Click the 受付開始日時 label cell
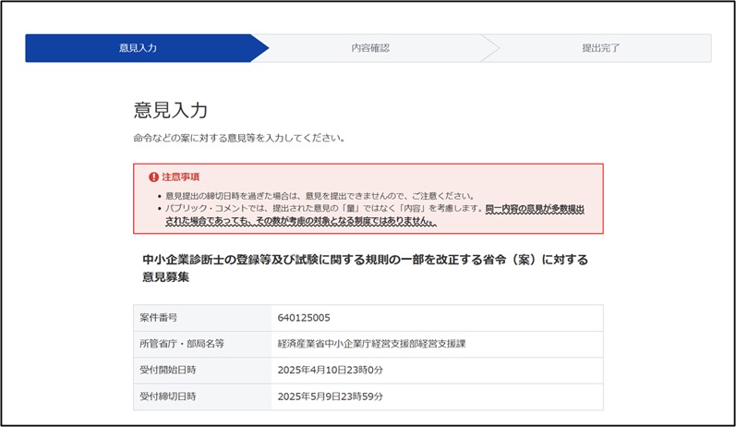This screenshot has height=427, width=736. click(202, 371)
